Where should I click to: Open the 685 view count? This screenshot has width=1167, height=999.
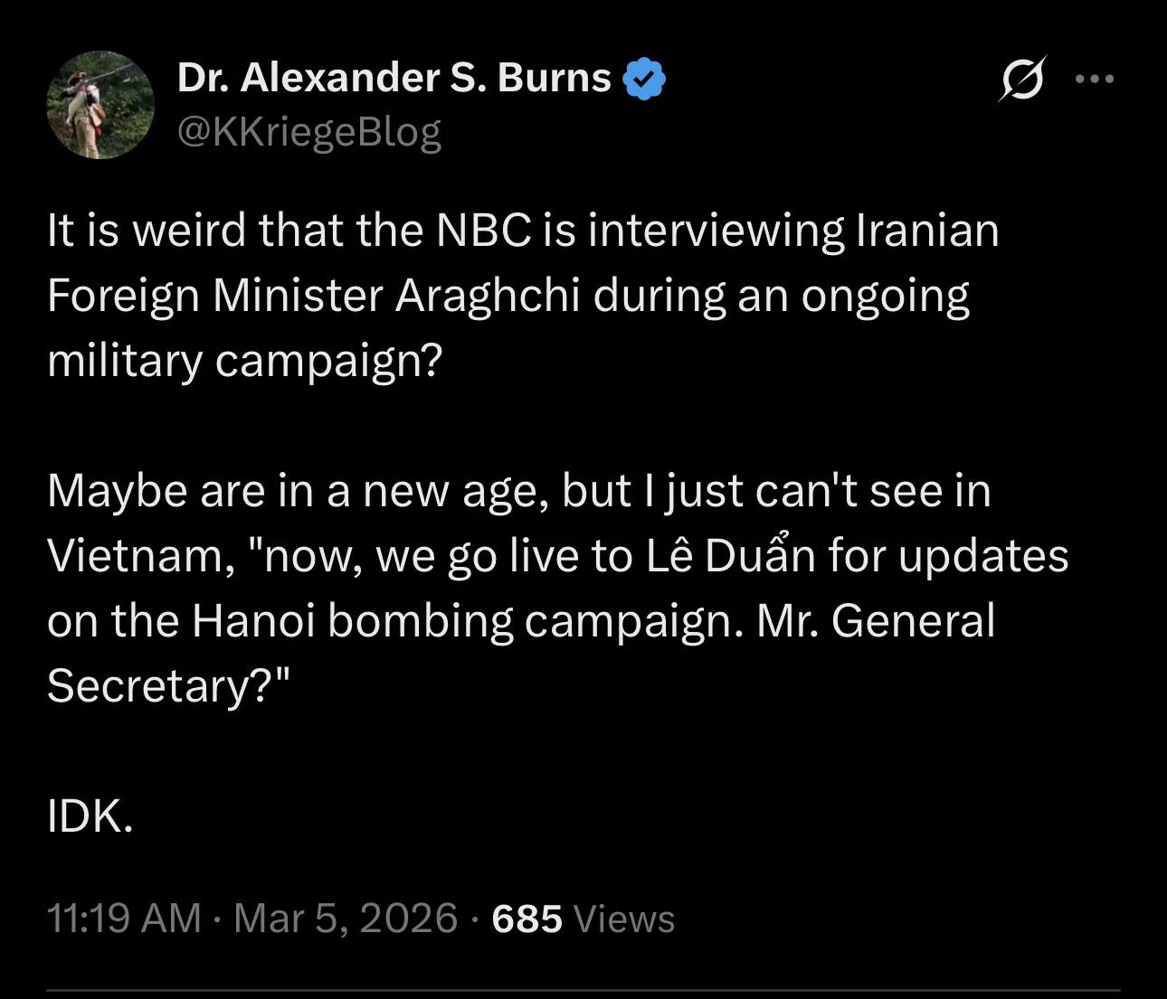527,919
